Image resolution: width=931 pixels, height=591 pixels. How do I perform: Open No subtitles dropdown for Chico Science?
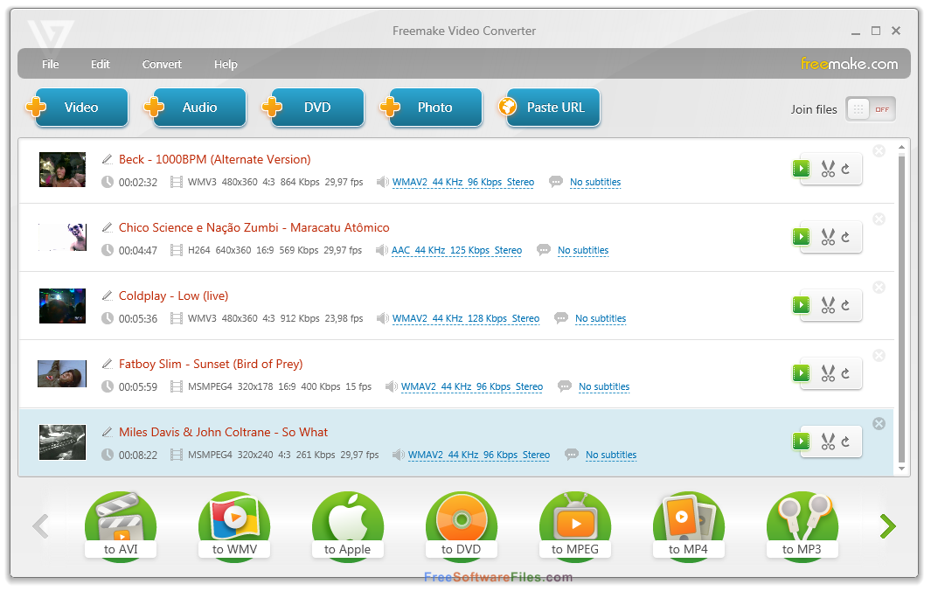pyautogui.click(x=583, y=251)
